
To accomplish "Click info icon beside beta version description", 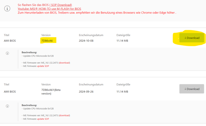I will pos(7,106).
